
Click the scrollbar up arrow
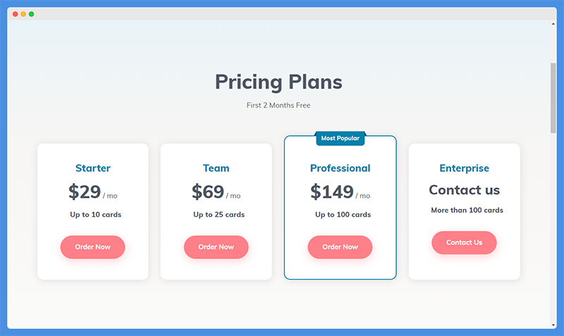click(553, 24)
